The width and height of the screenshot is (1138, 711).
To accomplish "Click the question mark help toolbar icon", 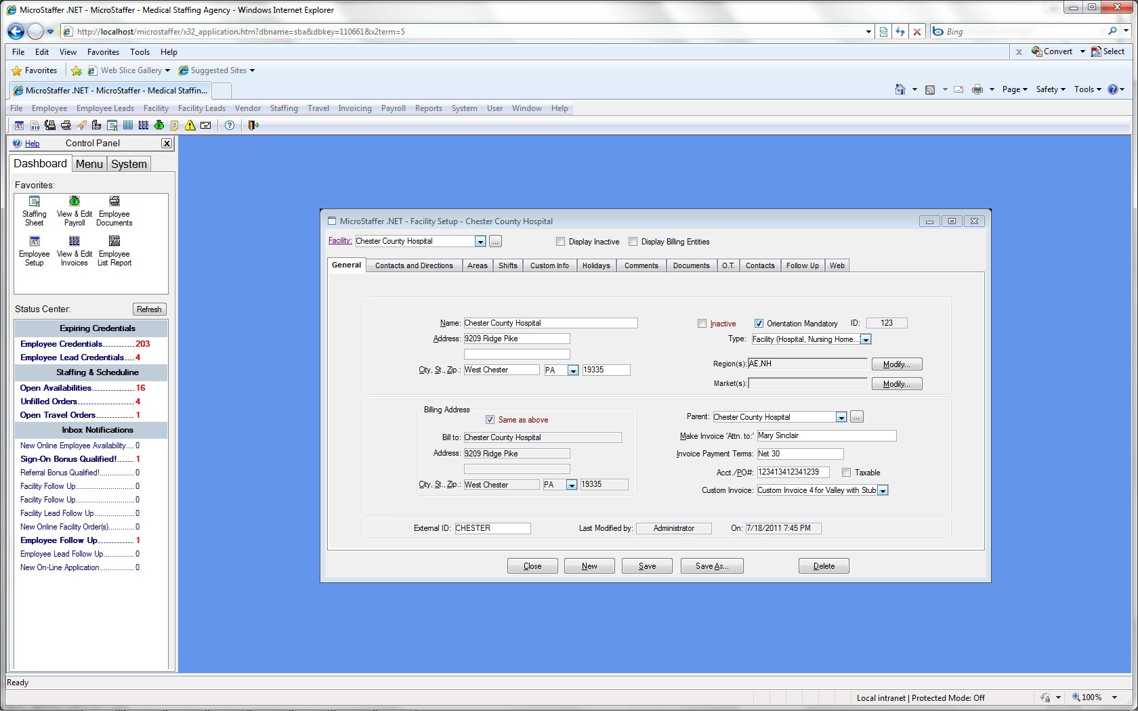I will pos(230,125).
